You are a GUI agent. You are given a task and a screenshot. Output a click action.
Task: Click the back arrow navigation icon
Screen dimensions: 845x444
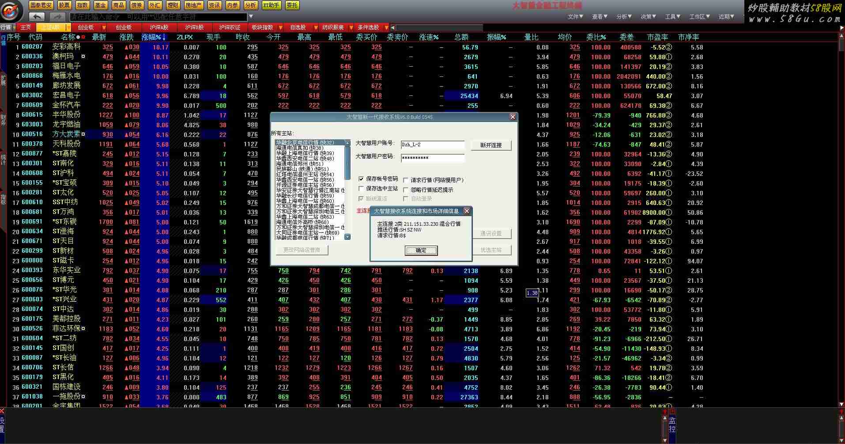pyautogui.click(x=37, y=17)
